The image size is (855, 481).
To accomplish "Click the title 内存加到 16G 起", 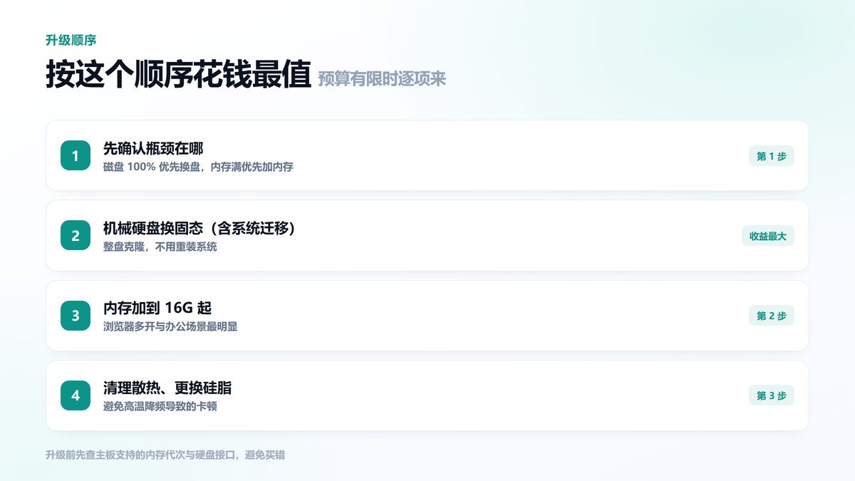I will (x=157, y=309).
